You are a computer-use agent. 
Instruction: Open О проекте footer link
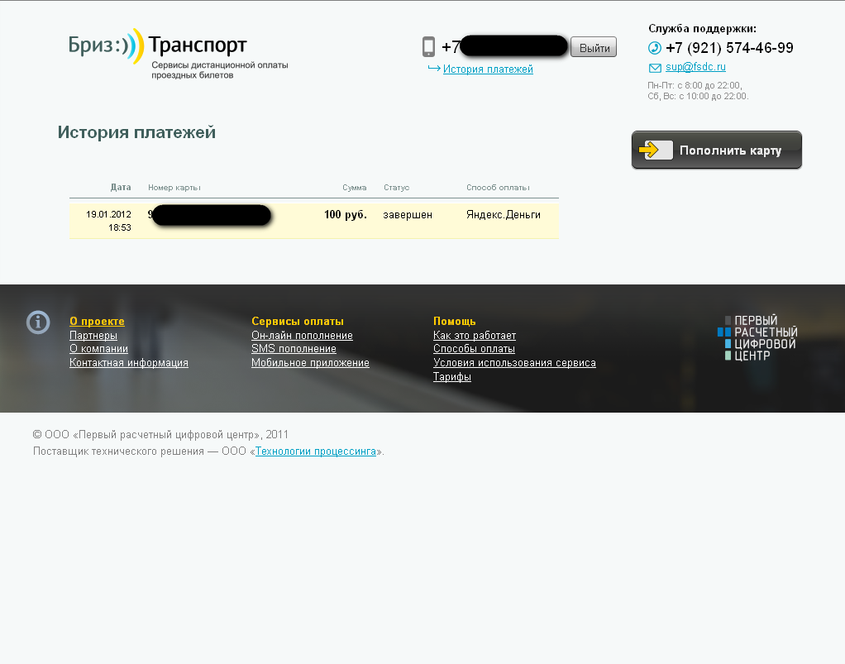coord(97,322)
